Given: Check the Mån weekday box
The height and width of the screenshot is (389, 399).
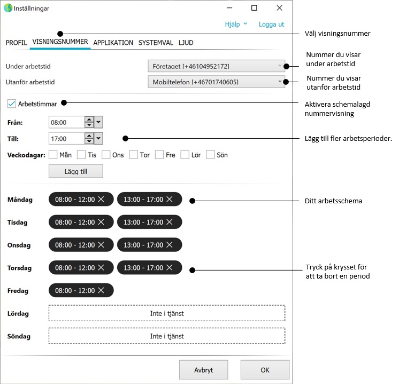Looking at the screenshot, I should (x=53, y=155).
